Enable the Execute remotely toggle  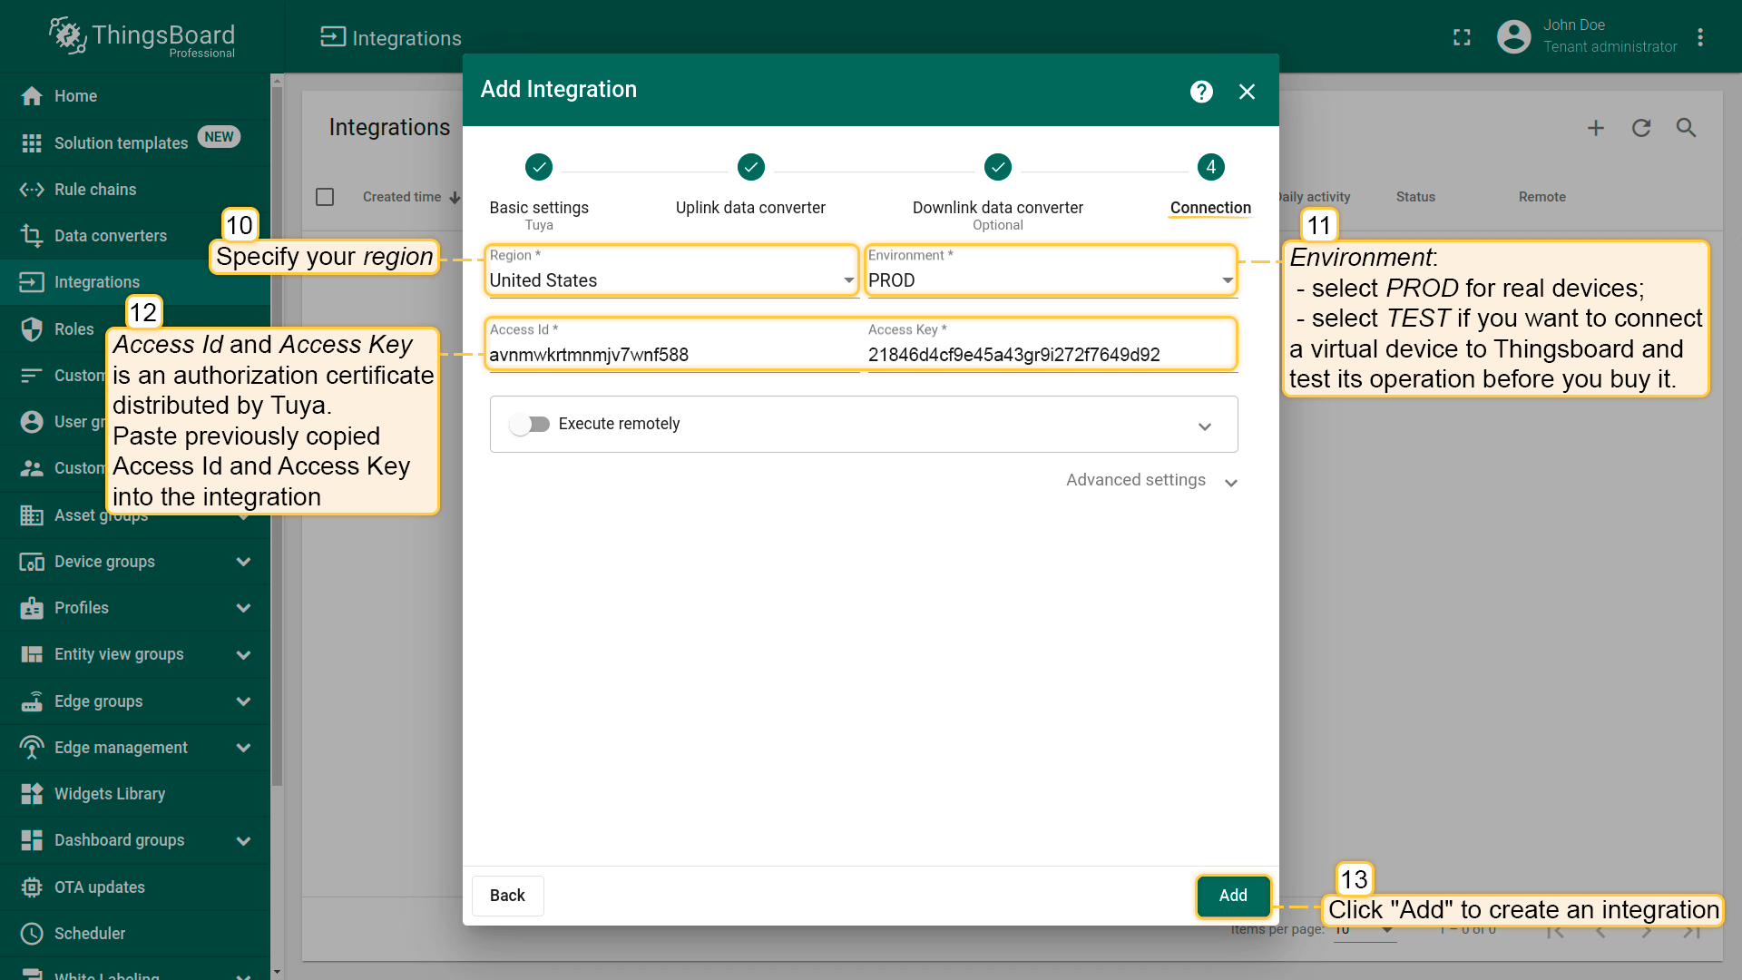[x=530, y=424]
